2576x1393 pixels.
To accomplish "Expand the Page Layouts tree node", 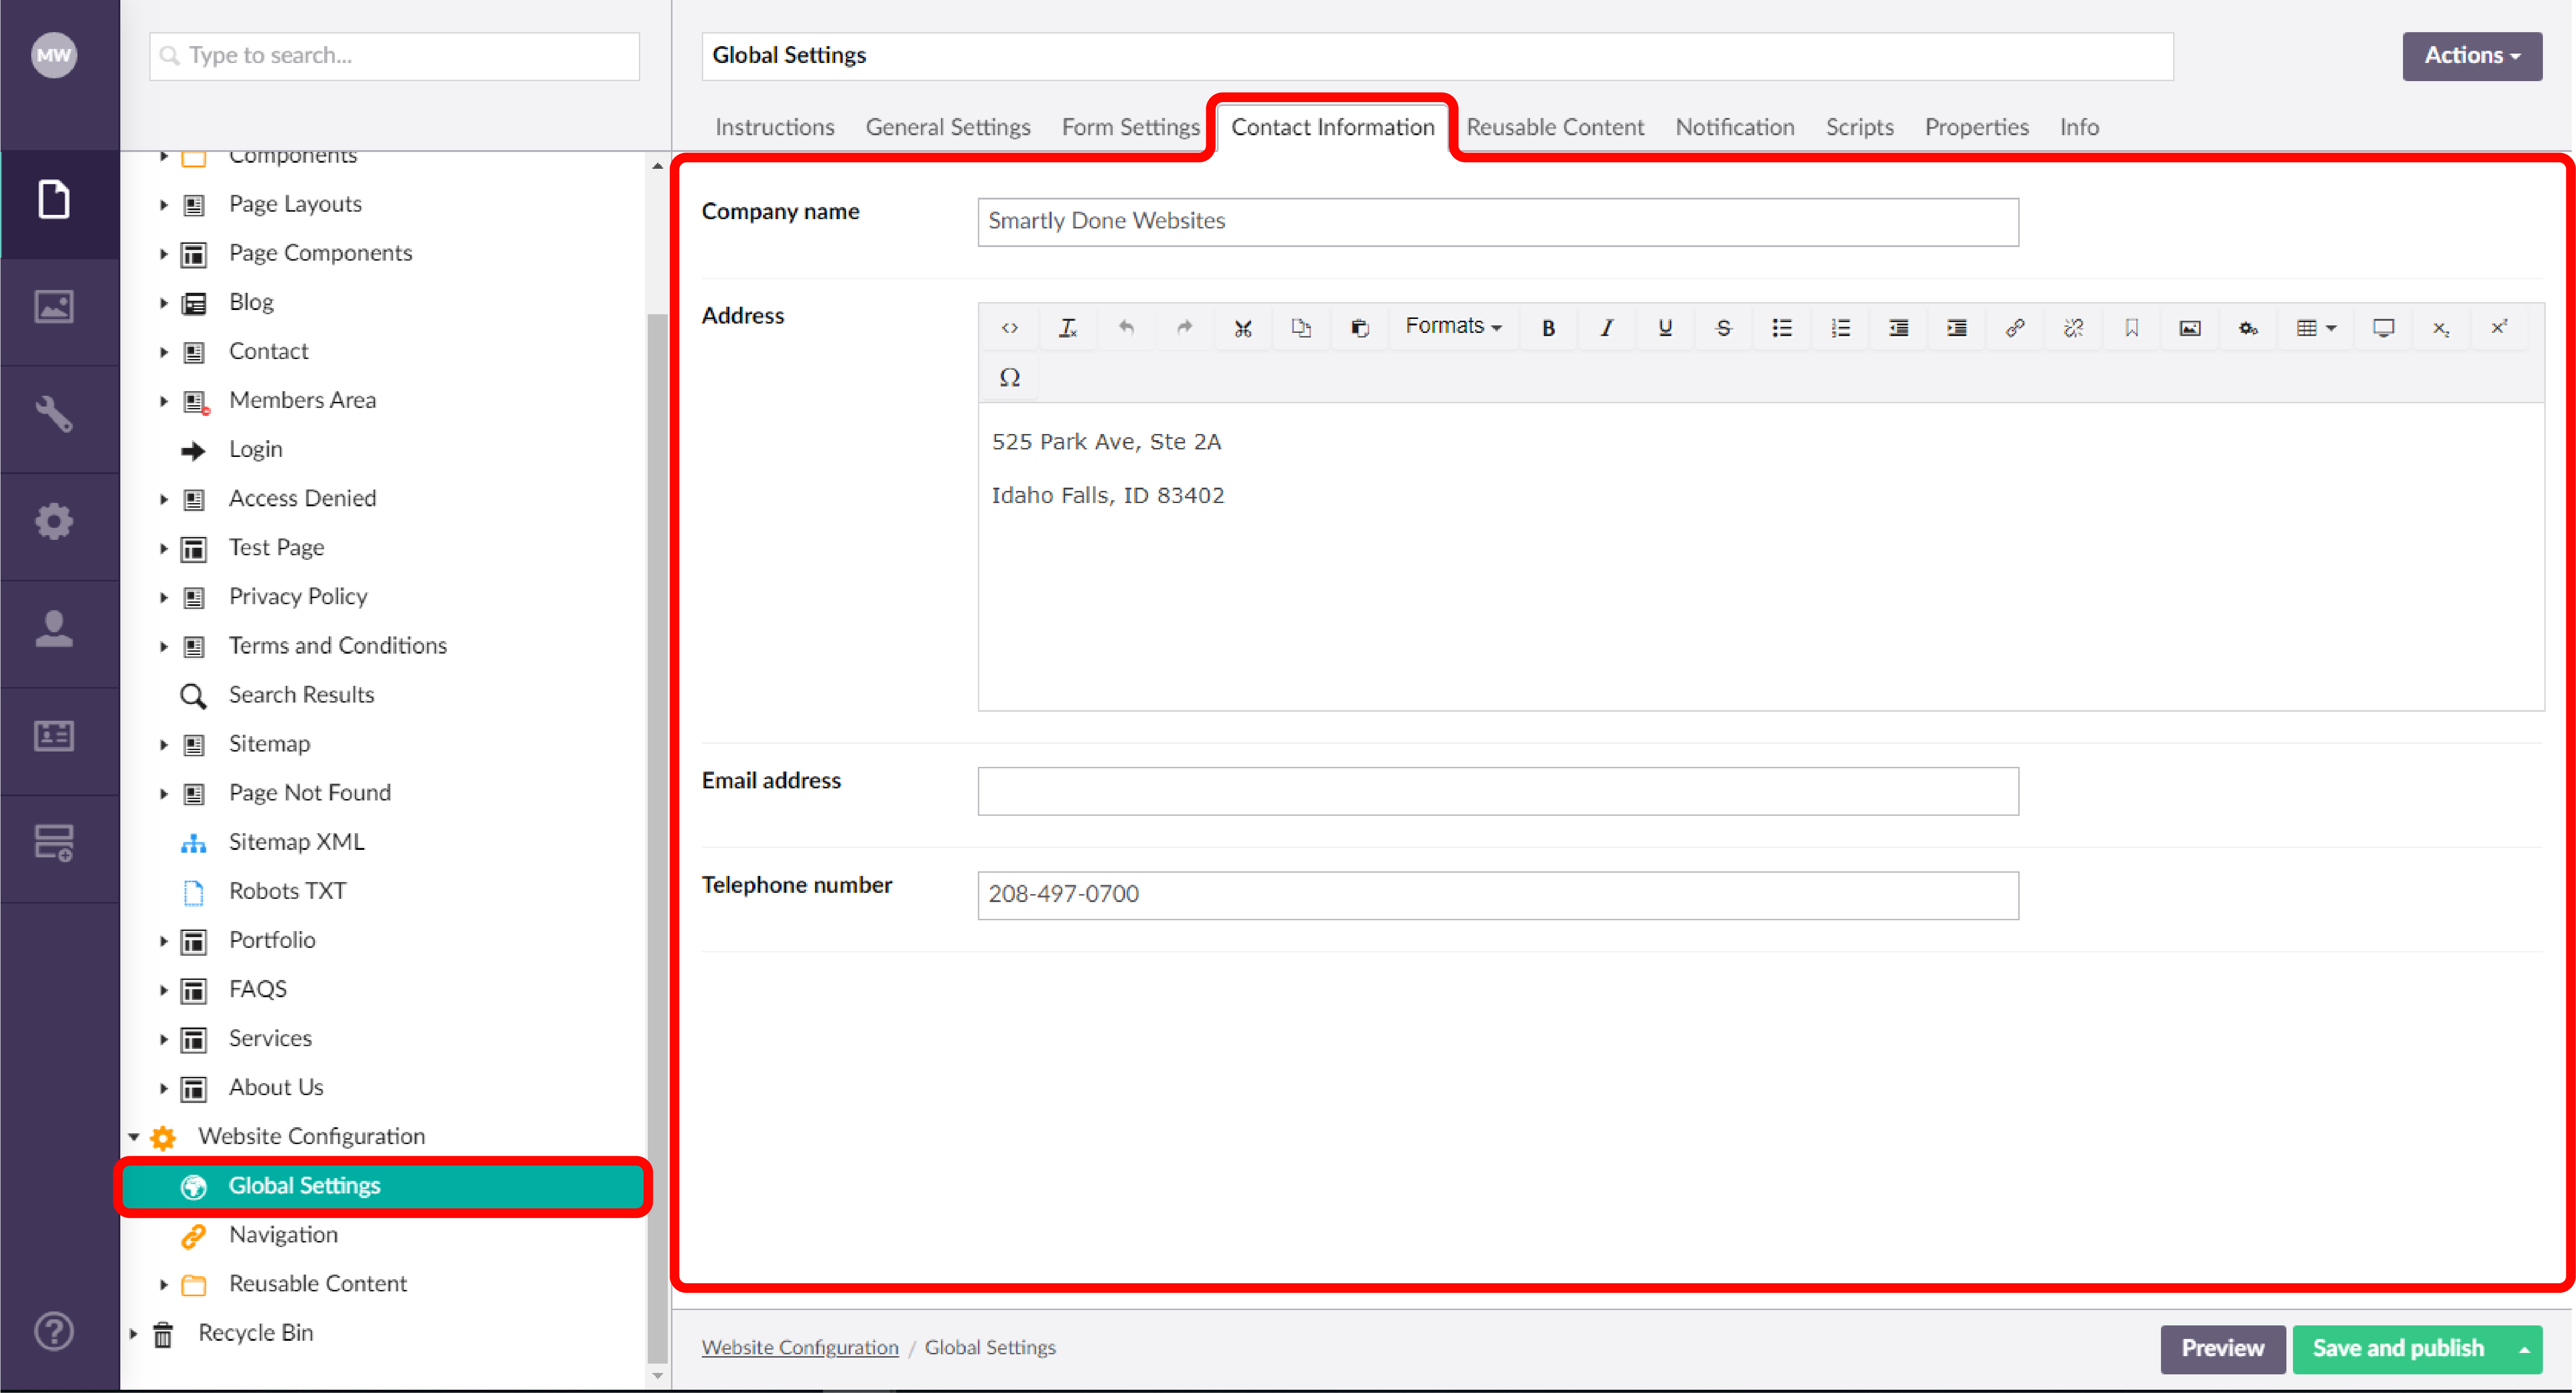I will pyautogui.click(x=163, y=204).
